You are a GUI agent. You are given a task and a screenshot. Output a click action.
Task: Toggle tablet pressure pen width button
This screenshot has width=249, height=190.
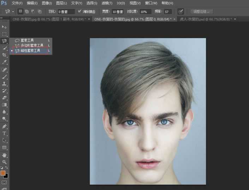[180, 12]
